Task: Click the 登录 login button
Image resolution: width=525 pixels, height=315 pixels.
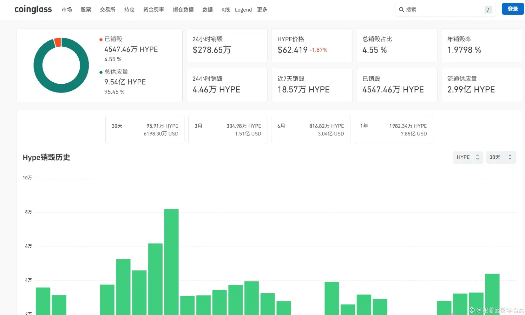Action: coord(513,9)
